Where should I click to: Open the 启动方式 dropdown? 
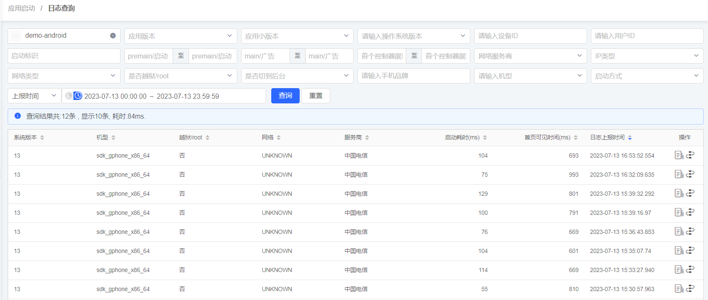coord(647,76)
